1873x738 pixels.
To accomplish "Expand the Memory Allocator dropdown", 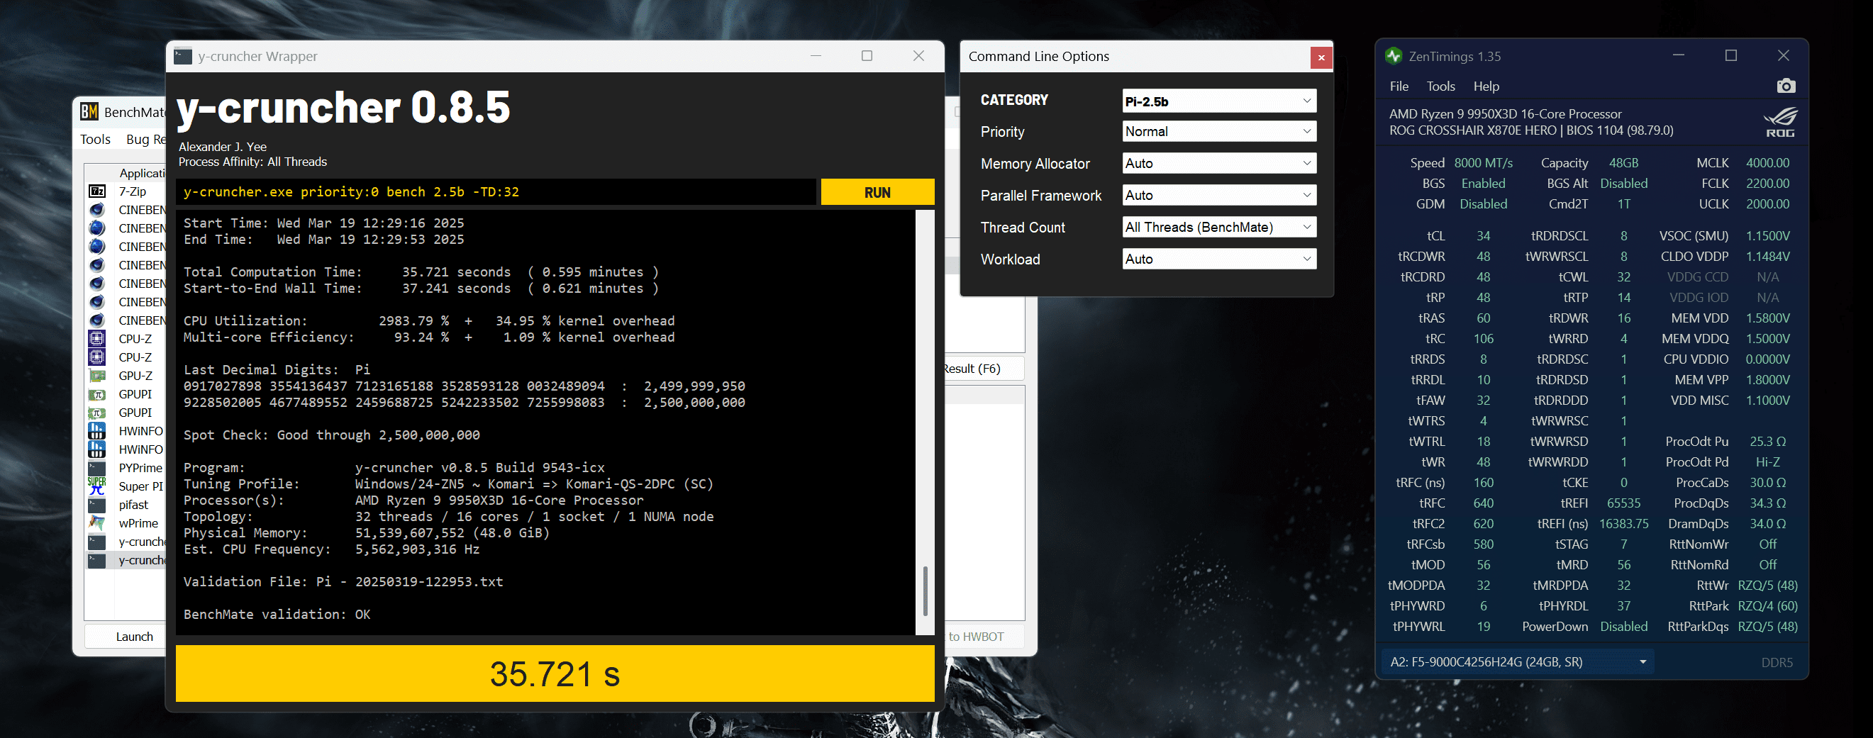I will click(1219, 164).
